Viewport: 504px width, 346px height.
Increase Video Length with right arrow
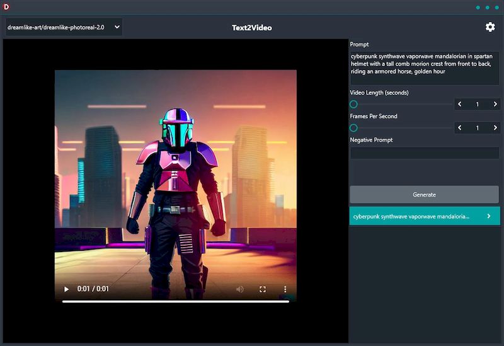[x=495, y=104]
